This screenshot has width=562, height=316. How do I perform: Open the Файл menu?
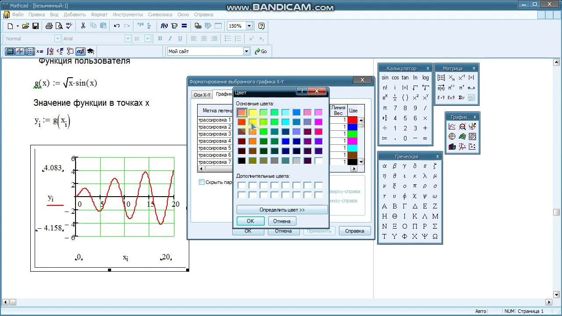[x=18, y=14]
